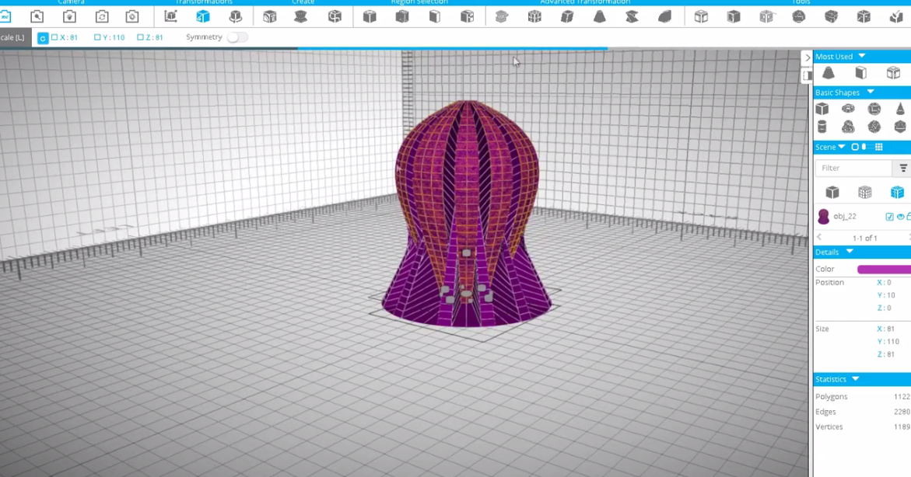Slide the Scene list/grid view switch
911x477 pixels.
(x=866, y=147)
